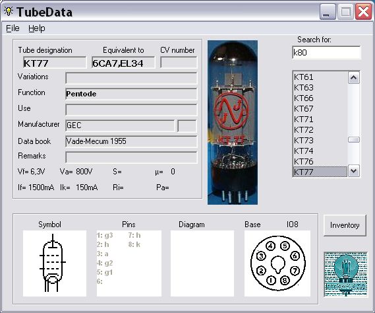The image size is (375, 313).
Task: Select KT72 in the tube list
Action: [320, 129]
